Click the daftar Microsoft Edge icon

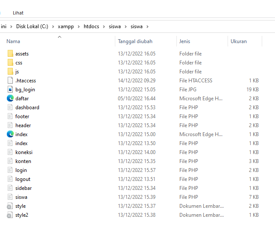point(10,98)
